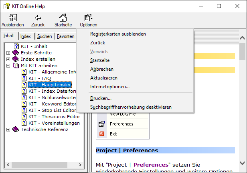The image size is (247, 173).
Task: Collapse the Mit KIT arbeiten node
Action: coord(8,66)
